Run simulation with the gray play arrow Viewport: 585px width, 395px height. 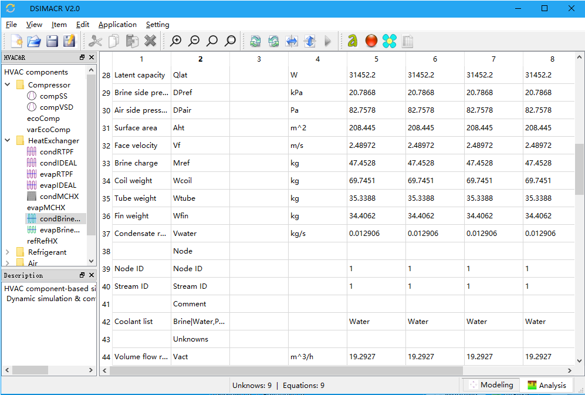coord(328,41)
